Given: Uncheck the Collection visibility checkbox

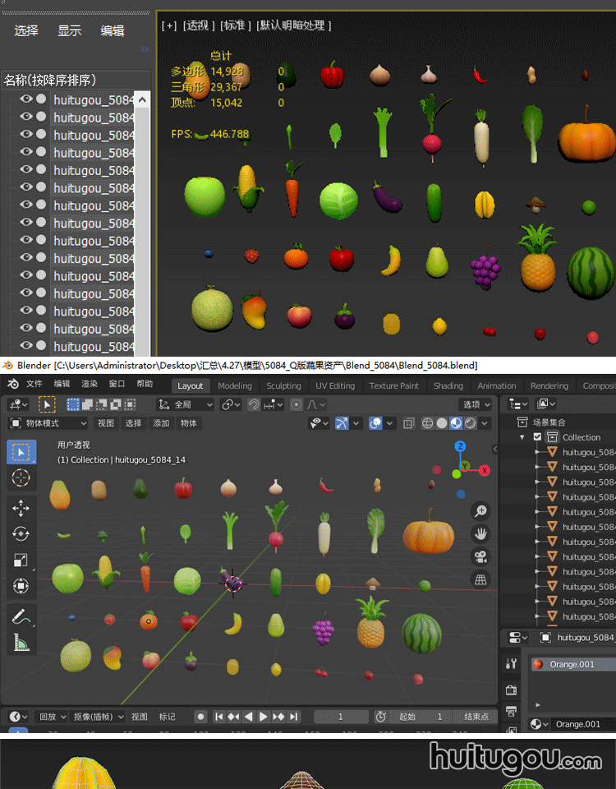Looking at the screenshot, I should [537, 437].
